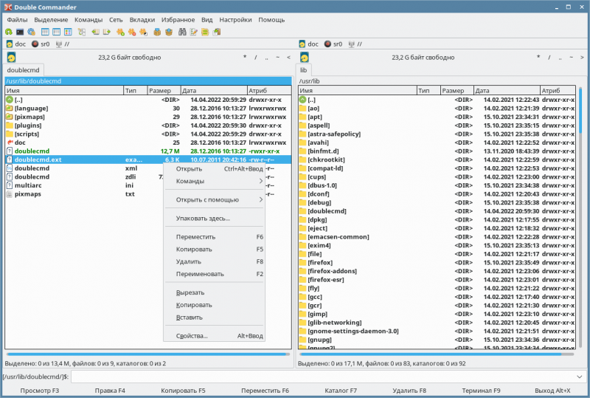Image resolution: width=590 pixels, height=398 pixels.
Task: Select the right panel sr0 disc drive
Action: click(333, 44)
